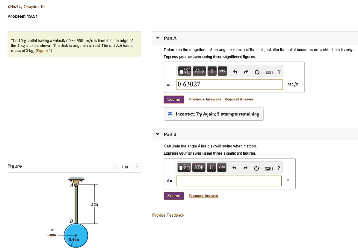Viewport: 358px width, 252px height.
Task: Go to next figure arrow
Action: 137,167
